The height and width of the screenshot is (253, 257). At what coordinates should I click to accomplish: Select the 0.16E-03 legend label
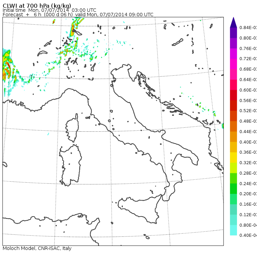248,204
